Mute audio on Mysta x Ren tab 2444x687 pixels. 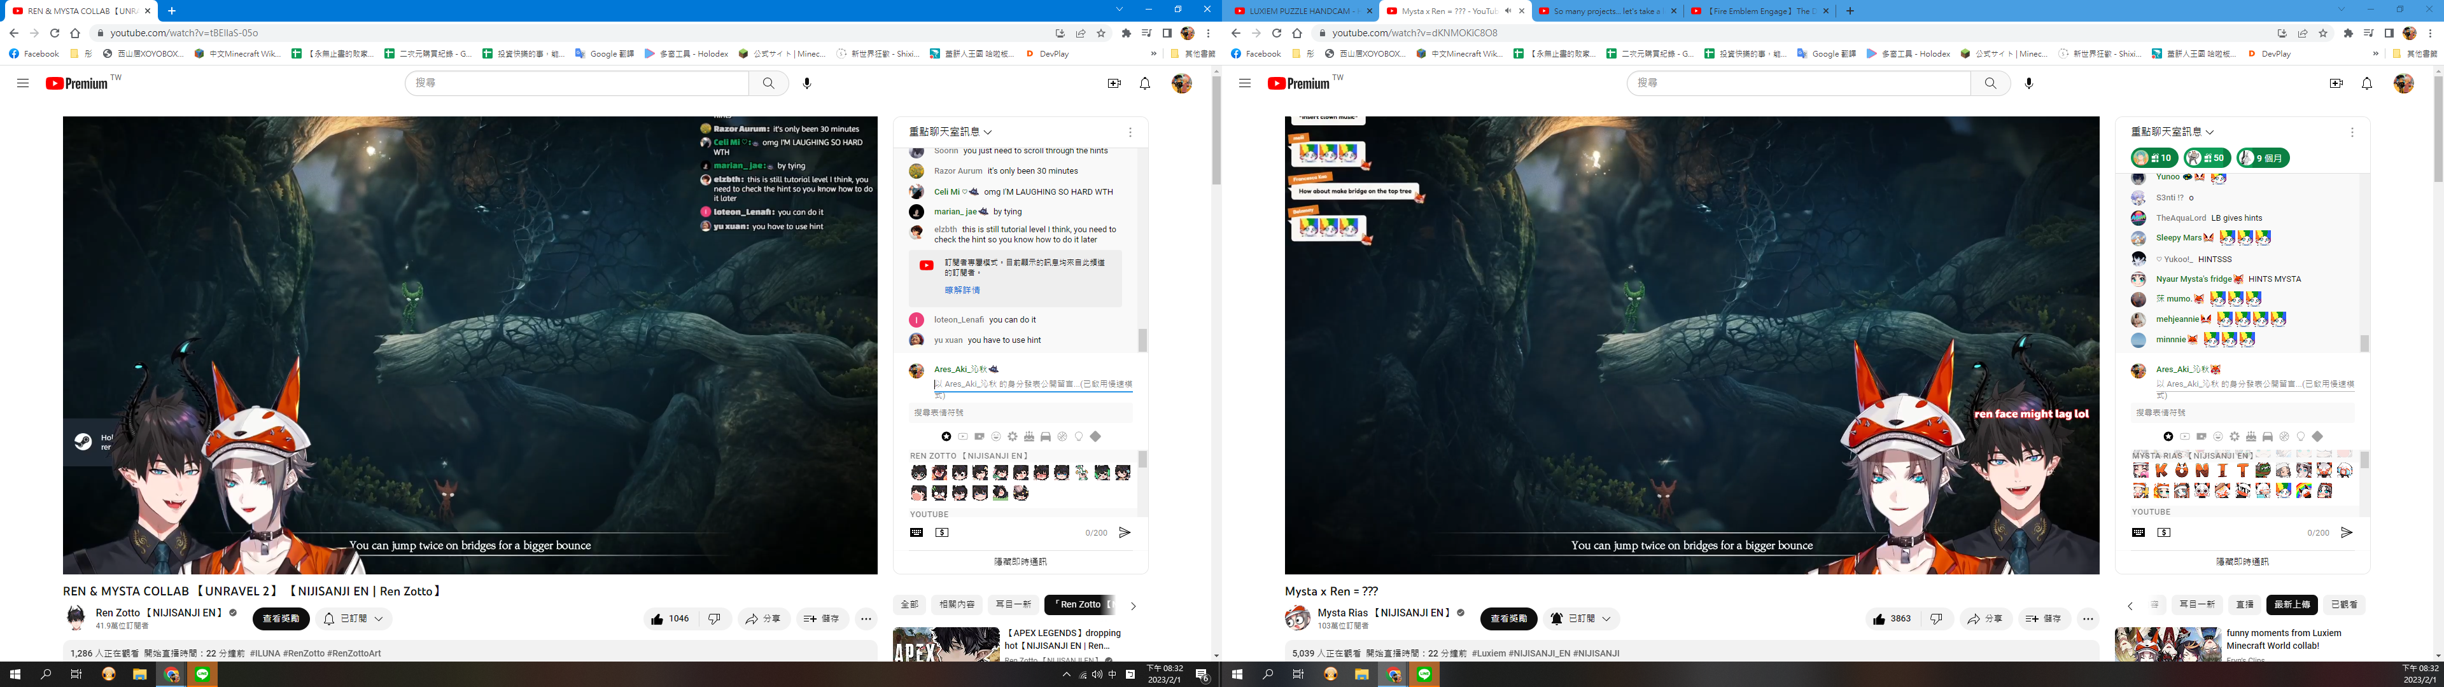click(1508, 10)
